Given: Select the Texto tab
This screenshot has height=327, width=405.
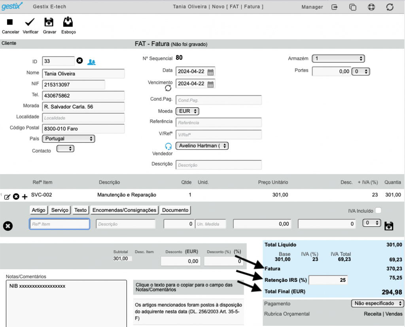Looking at the screenshot, I should [81, 210].
